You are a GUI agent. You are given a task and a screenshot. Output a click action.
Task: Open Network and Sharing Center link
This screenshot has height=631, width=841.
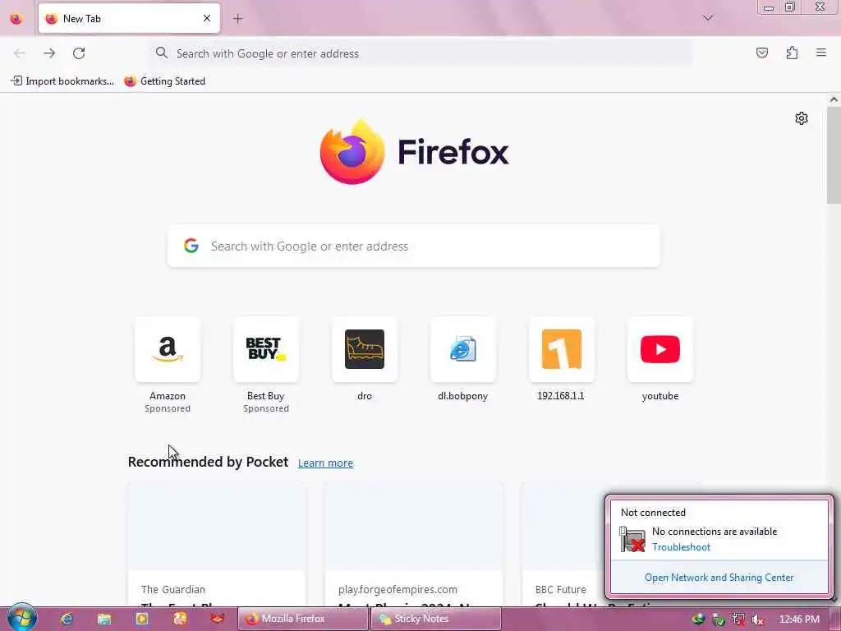[x=719, y=578]
